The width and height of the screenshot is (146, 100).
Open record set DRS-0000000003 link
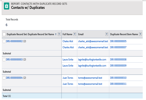tap(14, 59)
